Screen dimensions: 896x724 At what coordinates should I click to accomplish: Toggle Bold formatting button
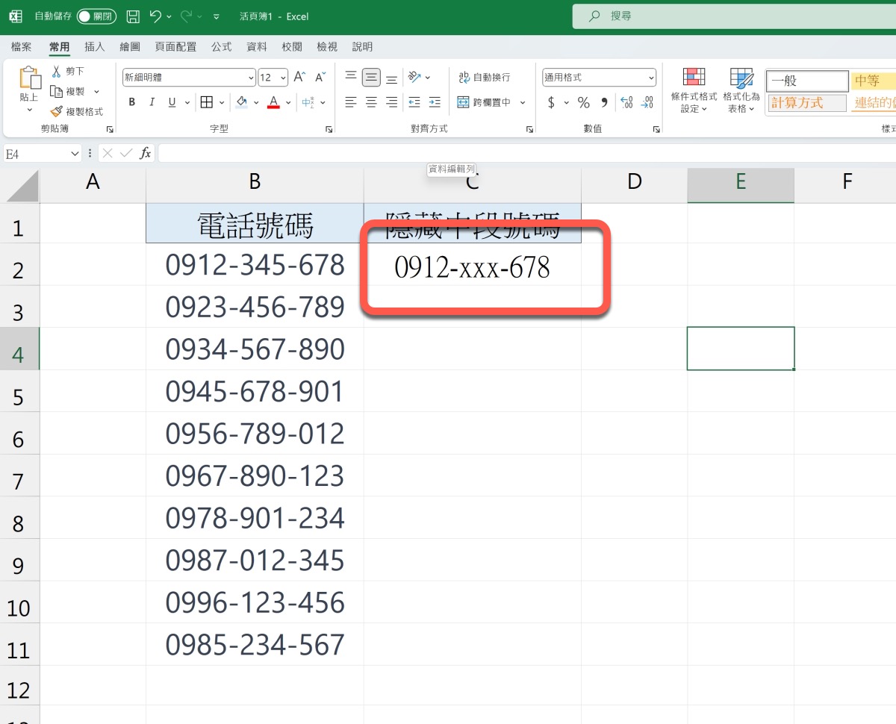pos(132,102)
